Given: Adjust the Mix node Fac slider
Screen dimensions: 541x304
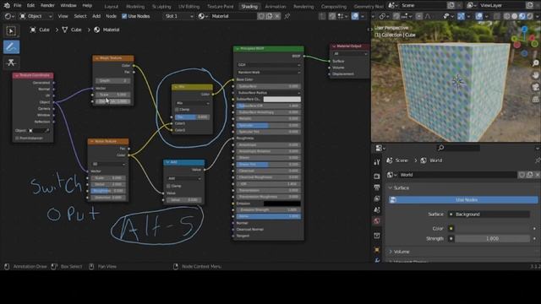Looking at the screenshot, I should point(192,117).
